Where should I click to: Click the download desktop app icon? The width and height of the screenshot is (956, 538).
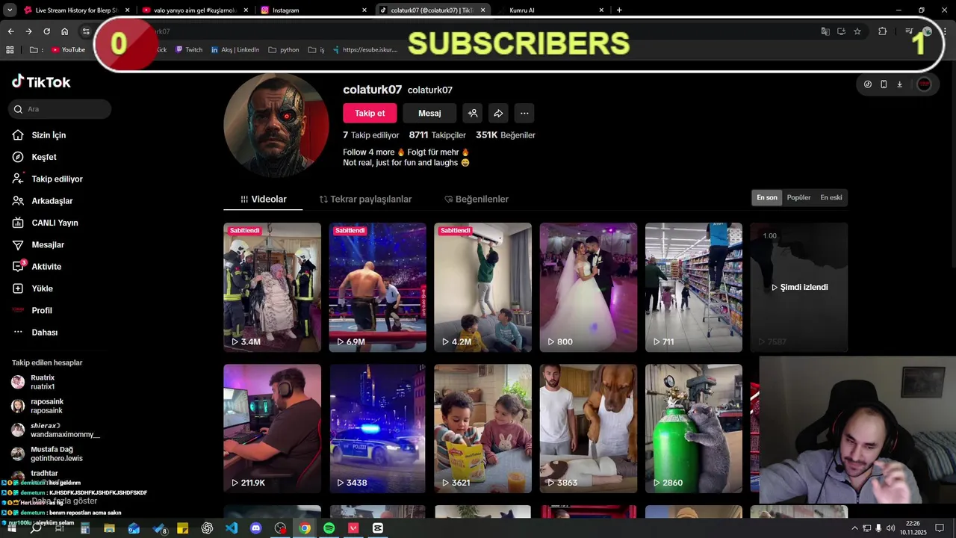click(899, 84)
